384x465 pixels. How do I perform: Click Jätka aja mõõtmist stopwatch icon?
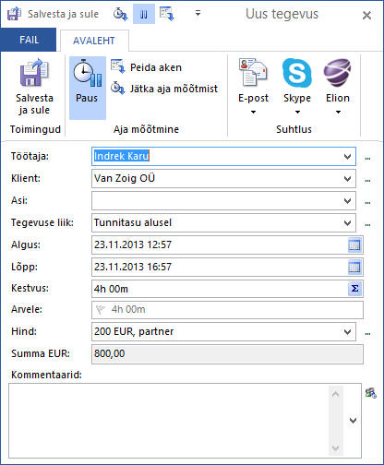coord(118,89)
